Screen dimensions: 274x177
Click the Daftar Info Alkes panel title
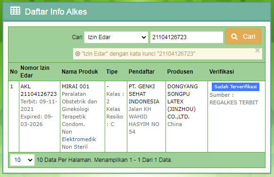[x=56, y=12]
